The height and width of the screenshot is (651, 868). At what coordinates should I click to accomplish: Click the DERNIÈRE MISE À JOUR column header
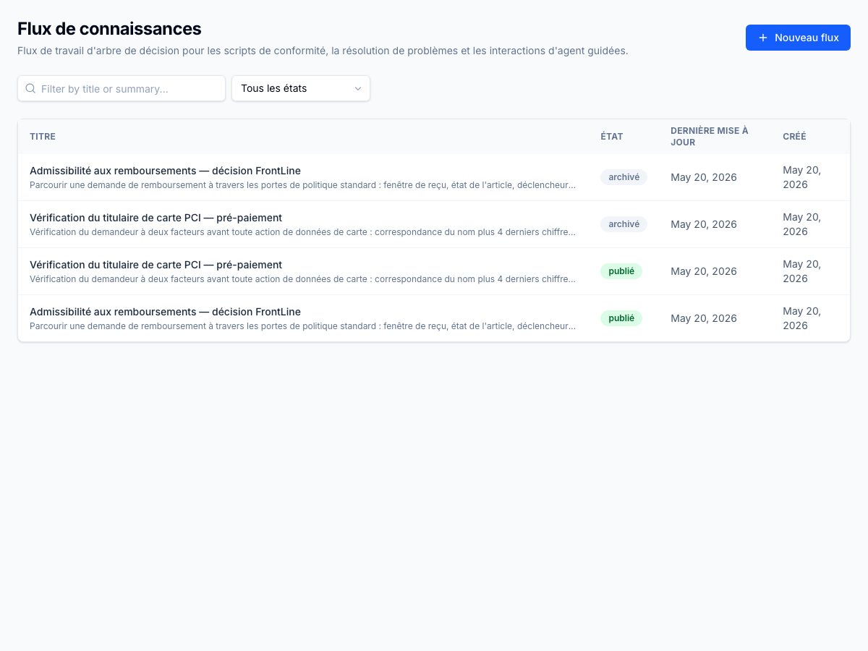710,137
